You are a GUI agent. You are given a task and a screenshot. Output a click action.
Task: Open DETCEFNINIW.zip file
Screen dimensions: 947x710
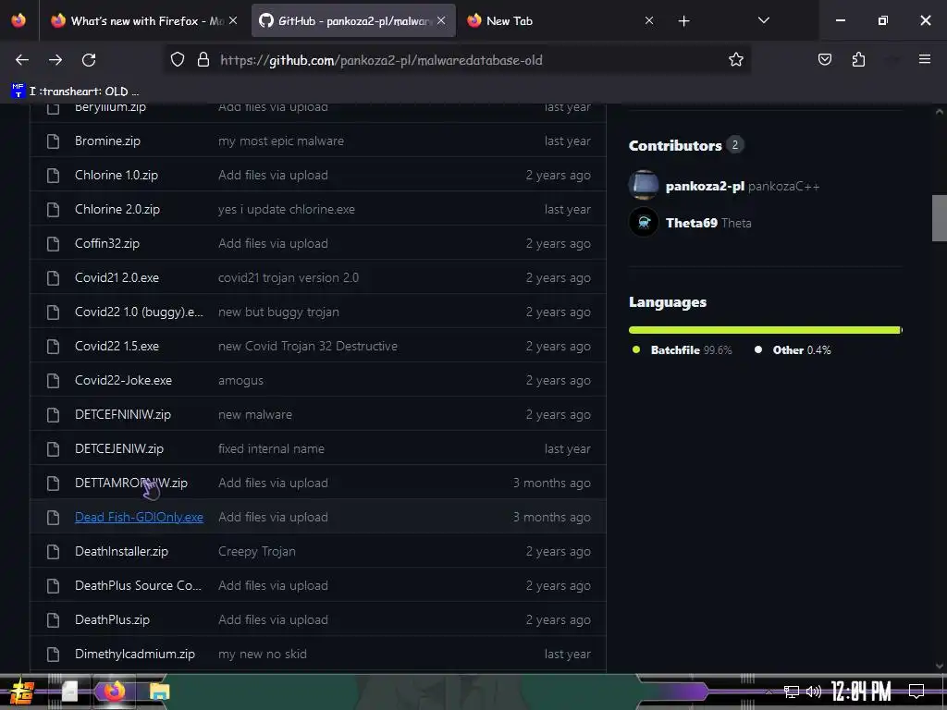pyautogui.click(x=123, y=415)
